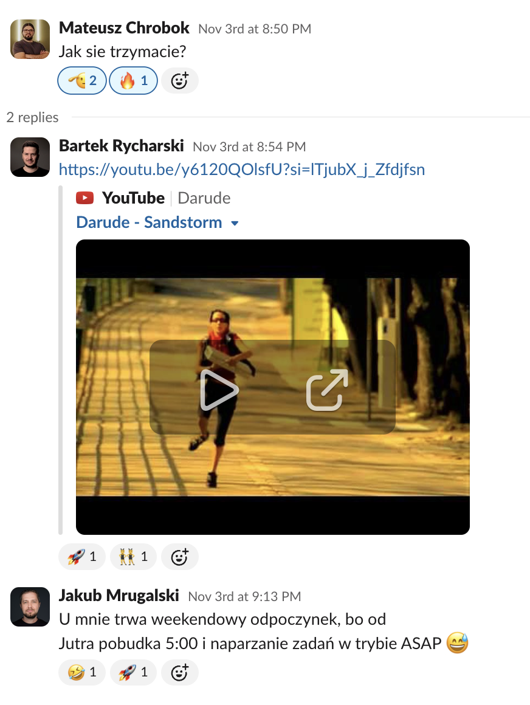Click the YouTube logo icon in the preview
Screen dimensions: 530x705
[x=84, y=198]
